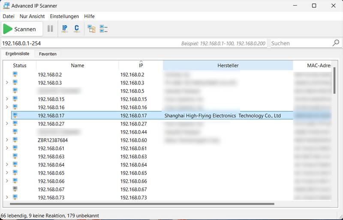Click the pause scan icon
This screenshot has height=220, width=343.
pyautogui.click(x=50, y=29)
